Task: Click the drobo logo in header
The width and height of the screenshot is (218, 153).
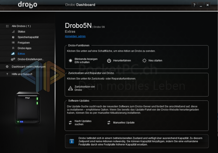Action: click(x=28, y=5)
